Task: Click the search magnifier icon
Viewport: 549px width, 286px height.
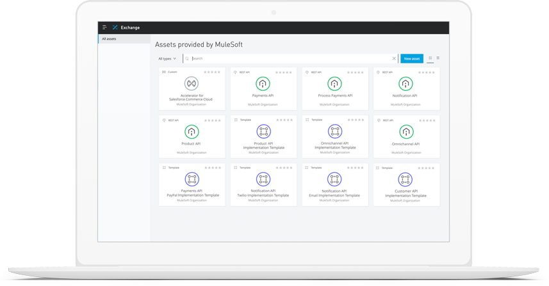Action: (x=187, y=59)
